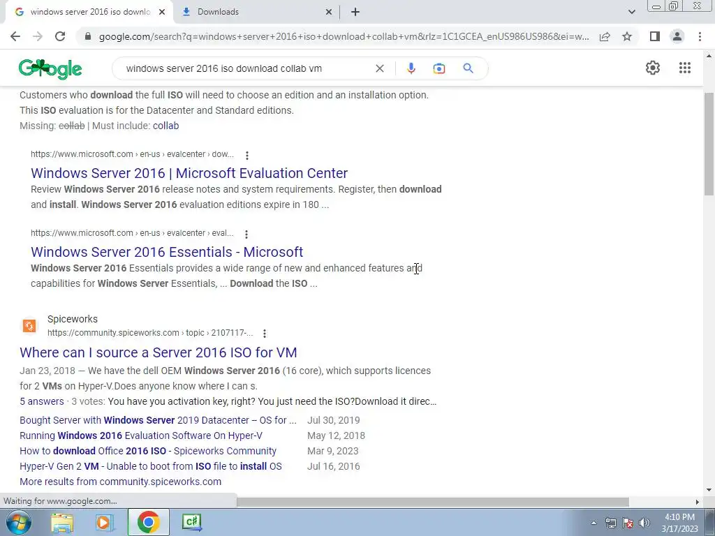Click the forward navigation arrow

(x=38, y=36)
